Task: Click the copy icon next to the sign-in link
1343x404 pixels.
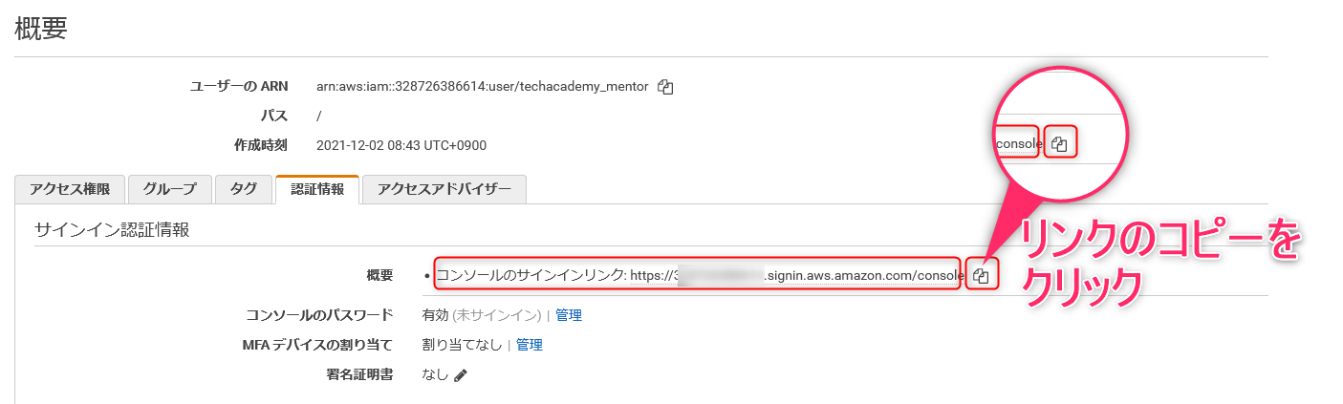Action: 981,276
